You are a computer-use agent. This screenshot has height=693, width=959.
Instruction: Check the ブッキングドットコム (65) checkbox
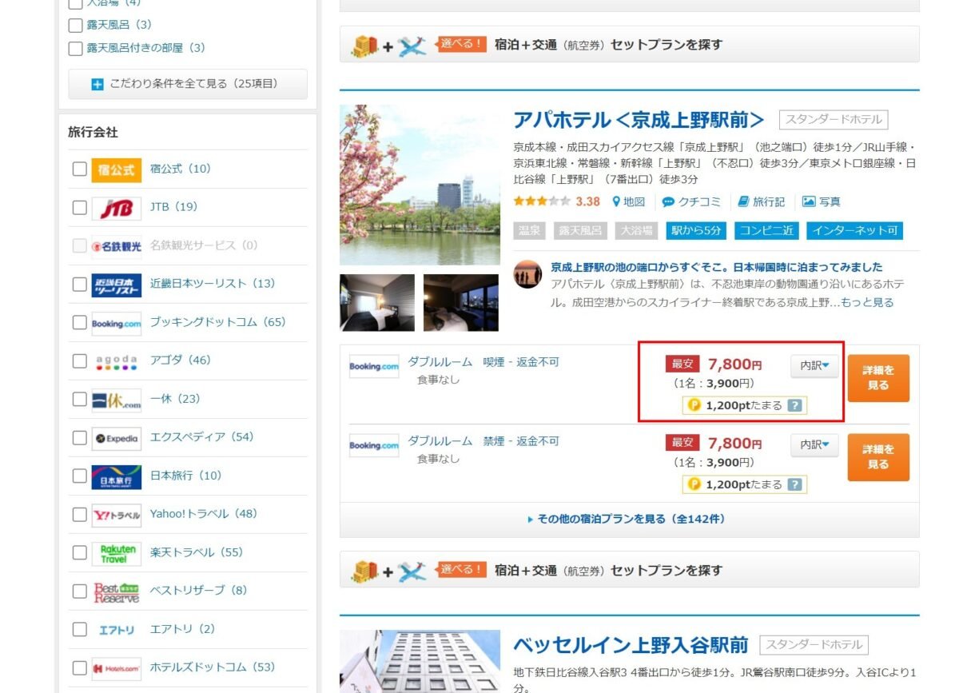(x=80, y=323)
